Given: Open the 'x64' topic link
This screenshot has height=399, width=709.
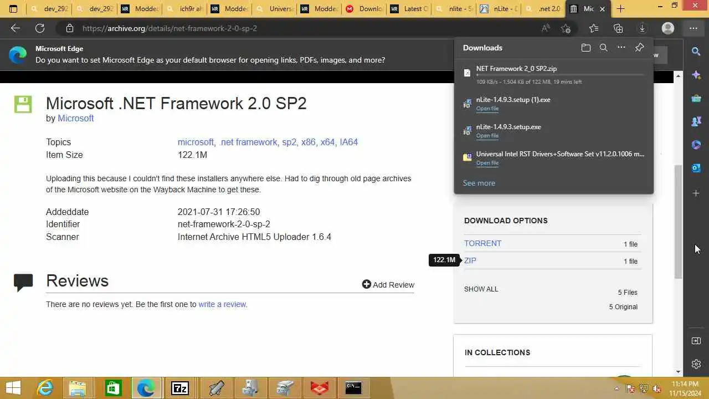Looking at the screenshot, I should point(327,142).
